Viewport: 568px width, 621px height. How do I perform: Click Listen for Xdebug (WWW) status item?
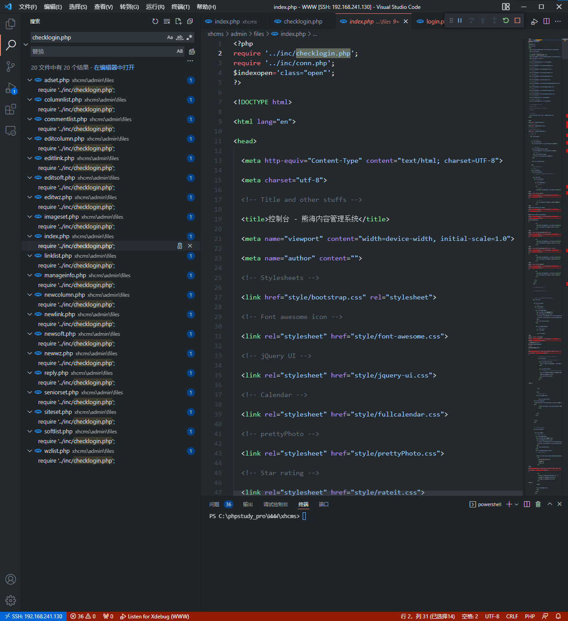pos(154,617)
